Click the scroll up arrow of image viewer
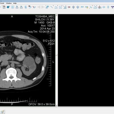 56,15
